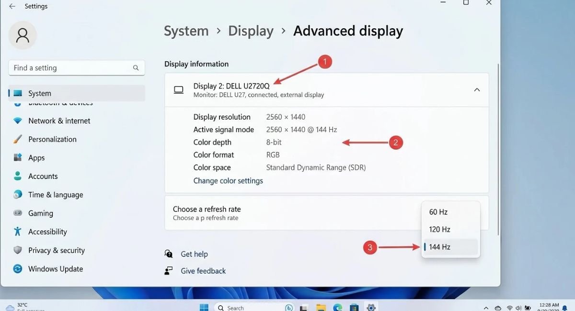Click the Get help link

(x=194, y=254)
